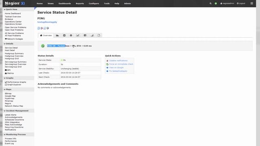Open Hypermap in sidebar

10,98
